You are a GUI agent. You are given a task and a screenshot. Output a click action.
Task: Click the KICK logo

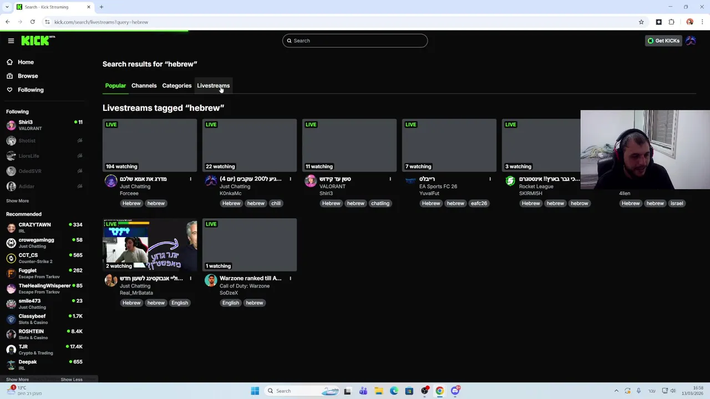click(38, 40)
